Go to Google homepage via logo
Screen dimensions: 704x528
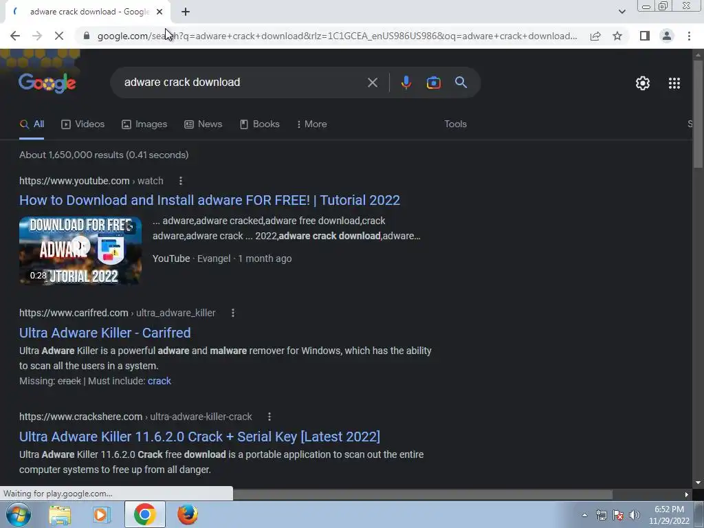[47, 82]
